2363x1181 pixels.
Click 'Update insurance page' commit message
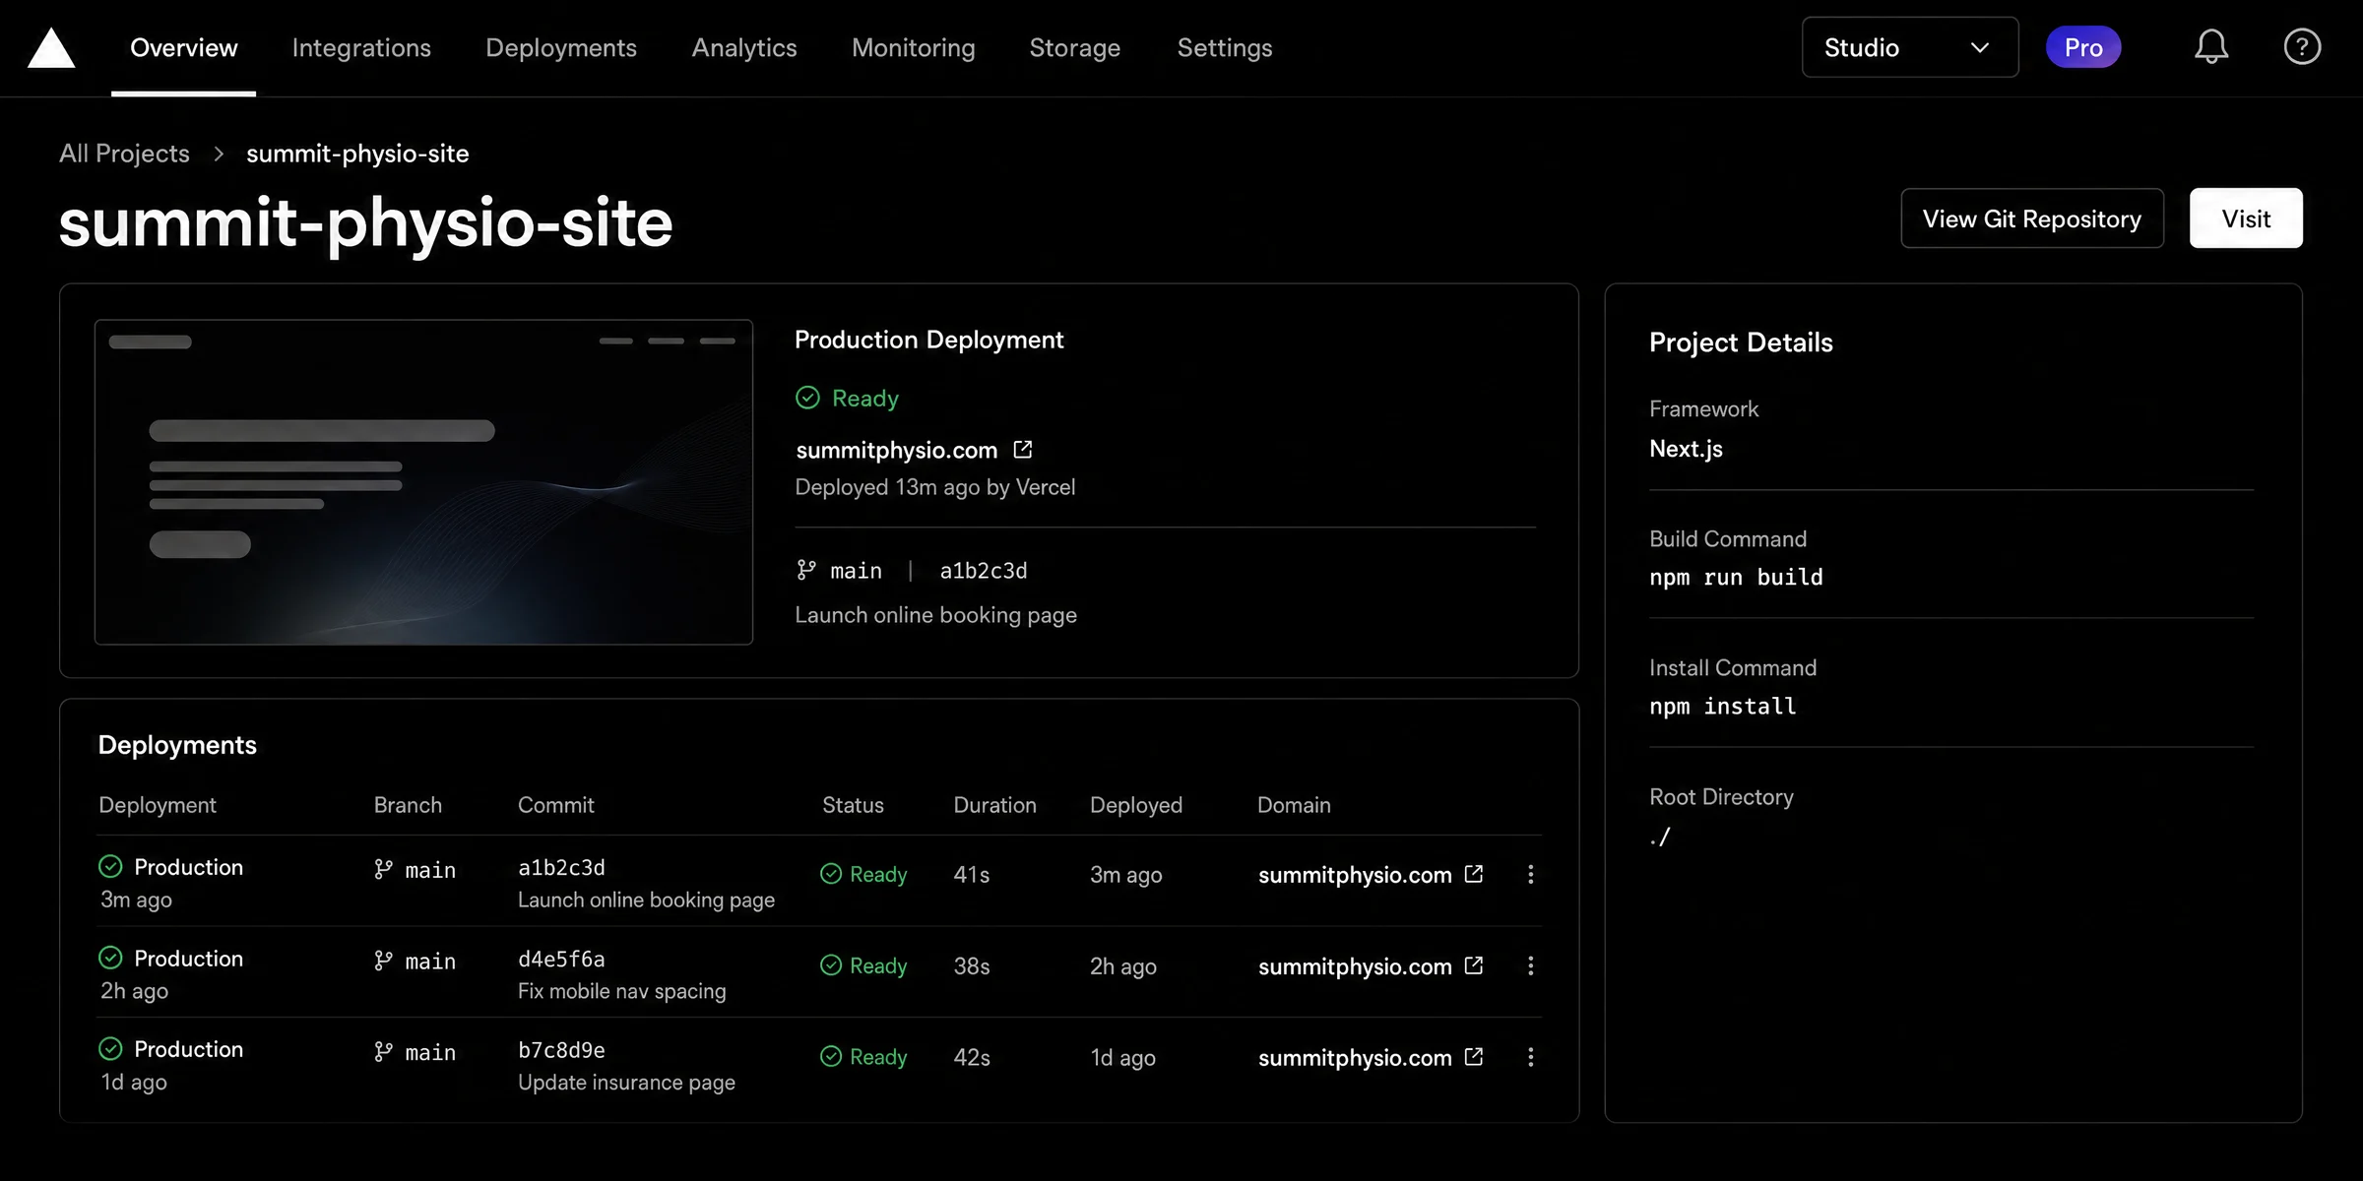tap(626, 1083)
